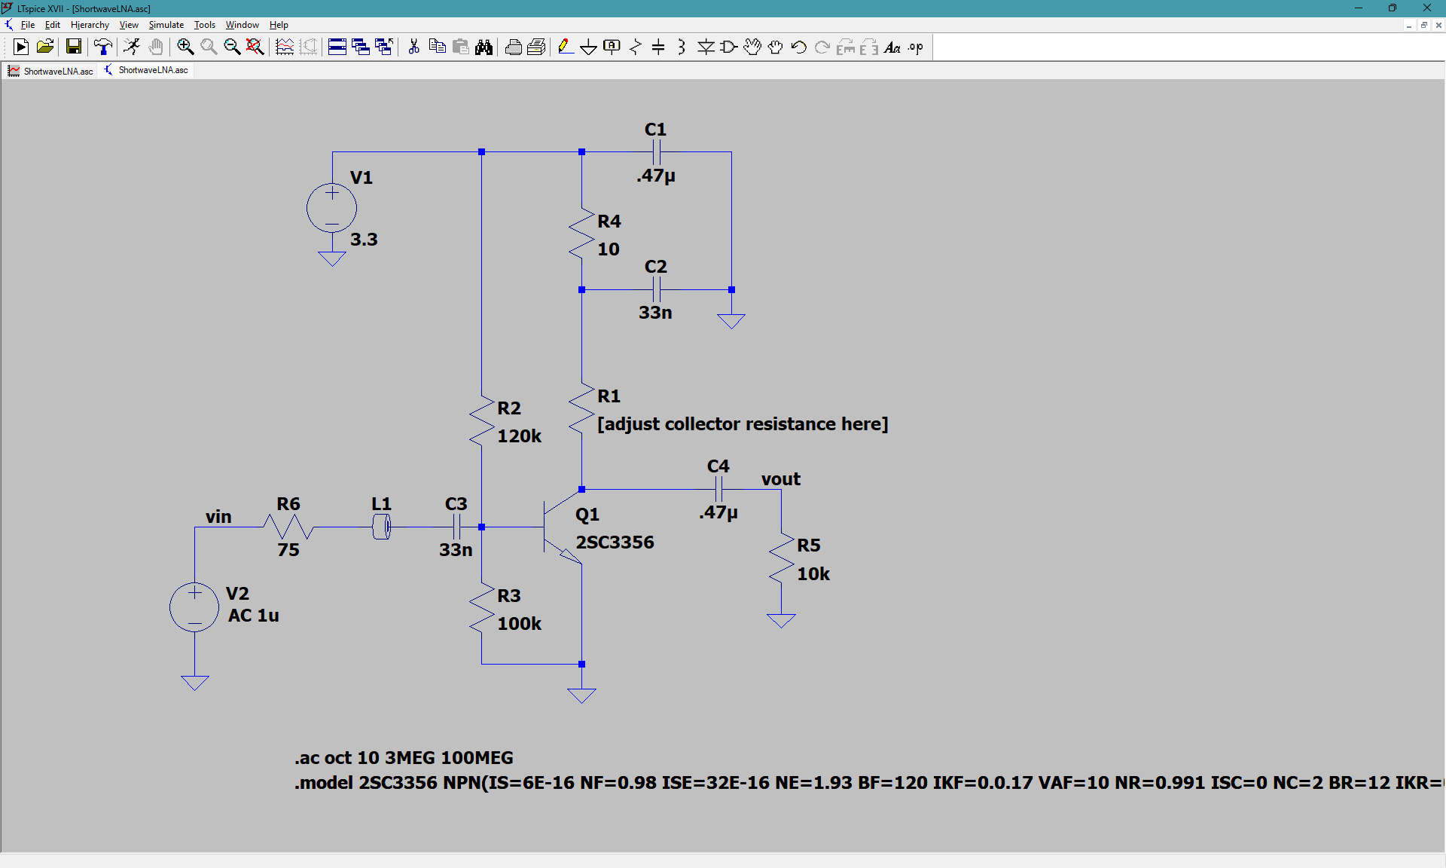Click the vout net label
Image resolution: width=1446 pixels, height=868 pixels.
point(780,479)
